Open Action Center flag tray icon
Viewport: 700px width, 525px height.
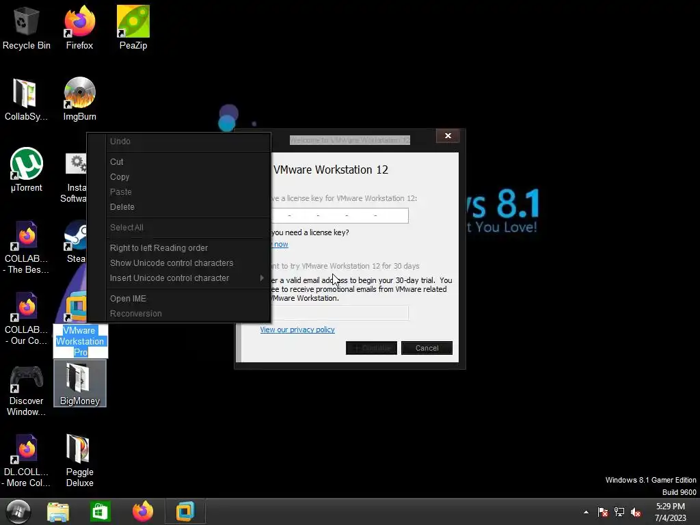click(603, 512)
